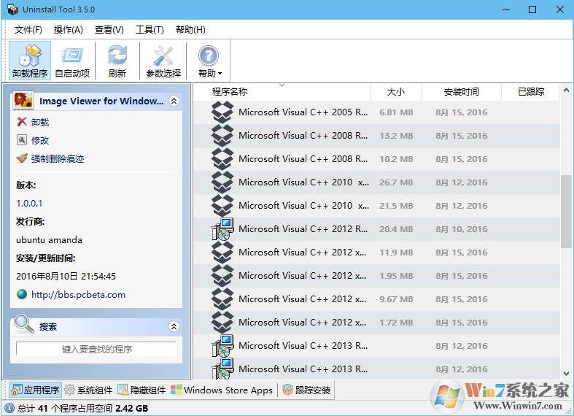Open the 自启动项 startup items tool
The image size is (574, 416).
point(72,61)
